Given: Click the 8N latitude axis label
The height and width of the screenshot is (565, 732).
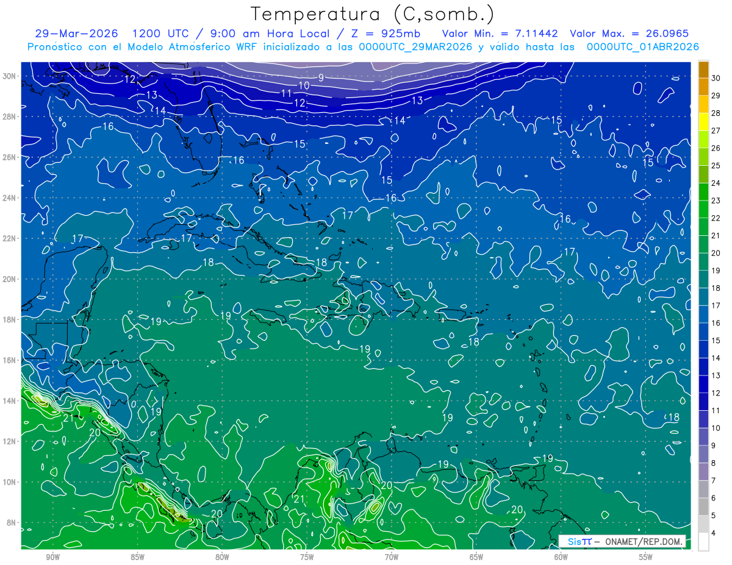Looking at the screenshot, I should click(12, 522).
